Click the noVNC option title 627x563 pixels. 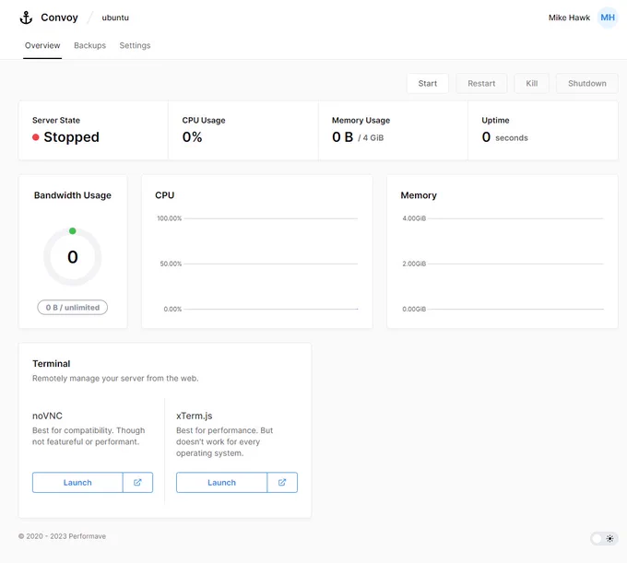47,416
